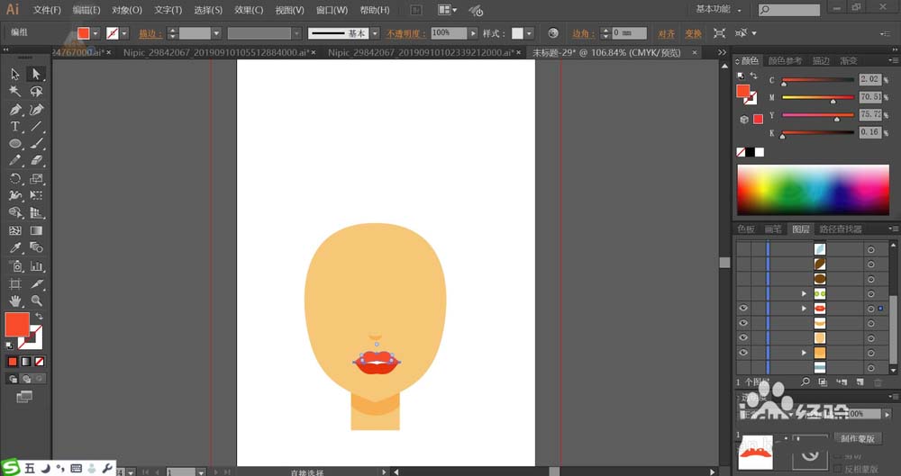Switch to the 色板 panel tab

click(x=746, y=229)
